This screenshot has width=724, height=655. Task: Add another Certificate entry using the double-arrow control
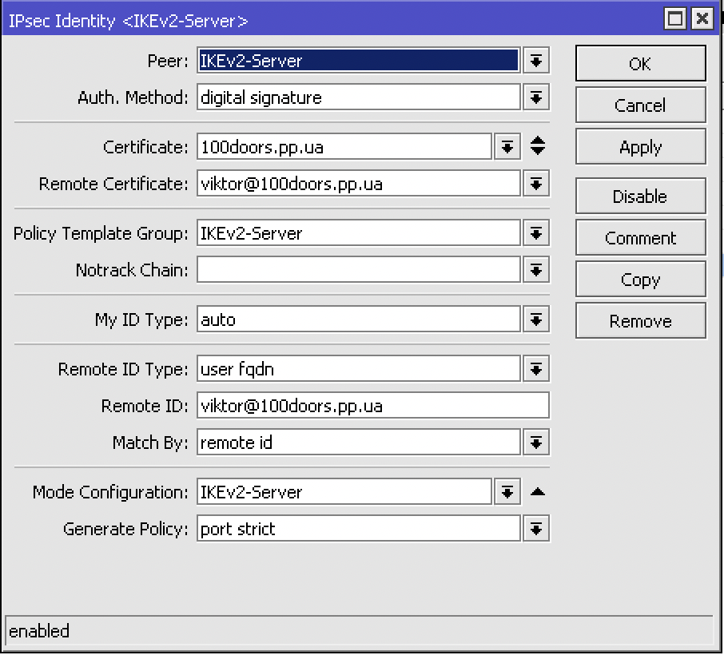tap(538, 146)
